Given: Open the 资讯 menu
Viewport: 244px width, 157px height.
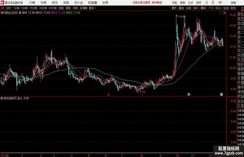Looking at the screenshot, I should pos(55,3).
